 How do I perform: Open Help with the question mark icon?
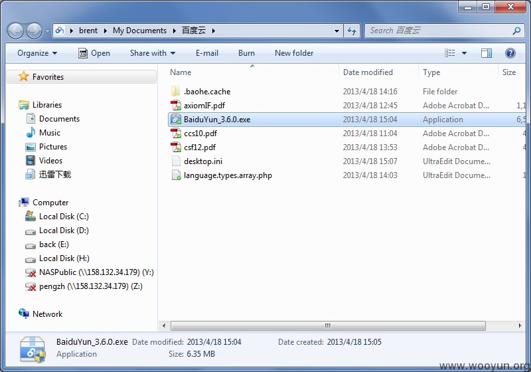coord(510,53)
